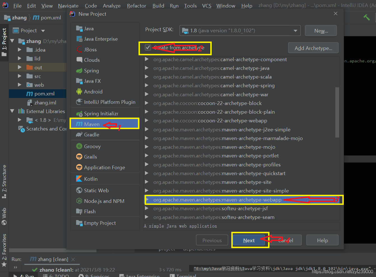Select the Gradle elephant icon
376x277 pixels.
tap(79, 135)
